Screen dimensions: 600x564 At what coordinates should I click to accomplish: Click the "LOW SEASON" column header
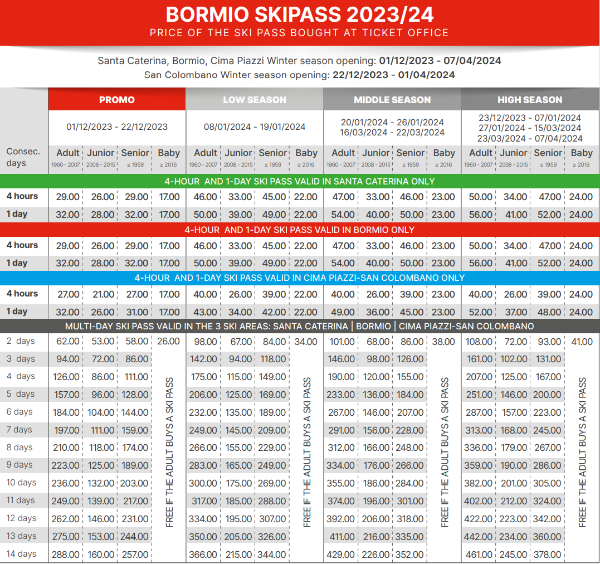pyautogui.click(x=255, y=100)
